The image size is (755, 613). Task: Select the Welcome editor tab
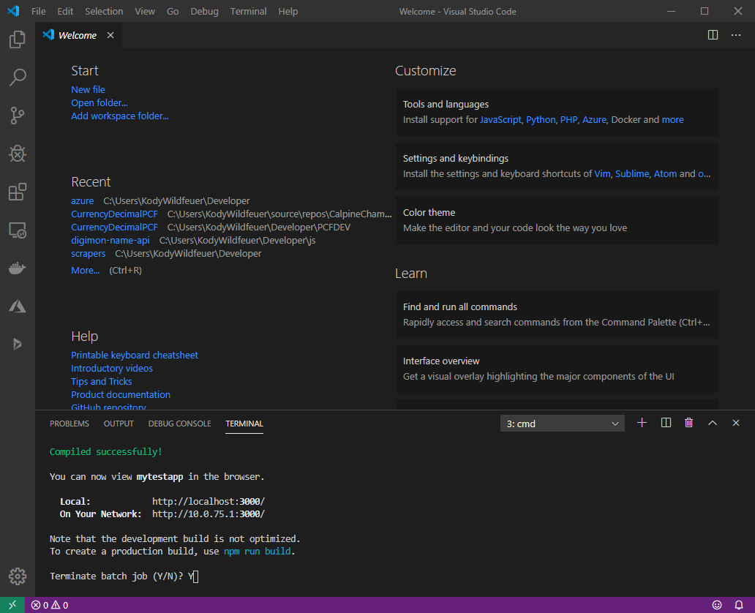point(78,35)
